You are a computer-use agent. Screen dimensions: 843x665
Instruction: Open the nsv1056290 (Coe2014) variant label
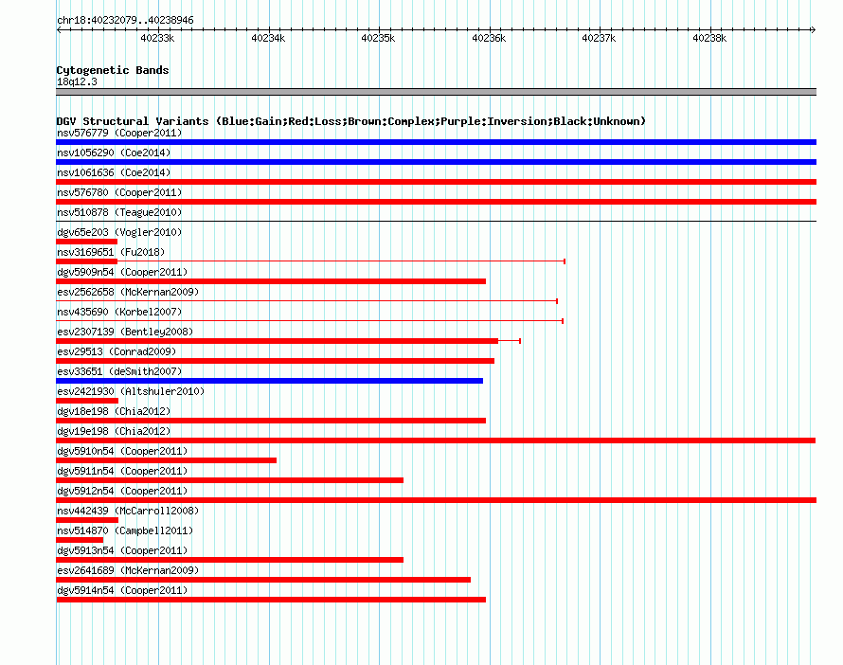[x=114, y=153]
